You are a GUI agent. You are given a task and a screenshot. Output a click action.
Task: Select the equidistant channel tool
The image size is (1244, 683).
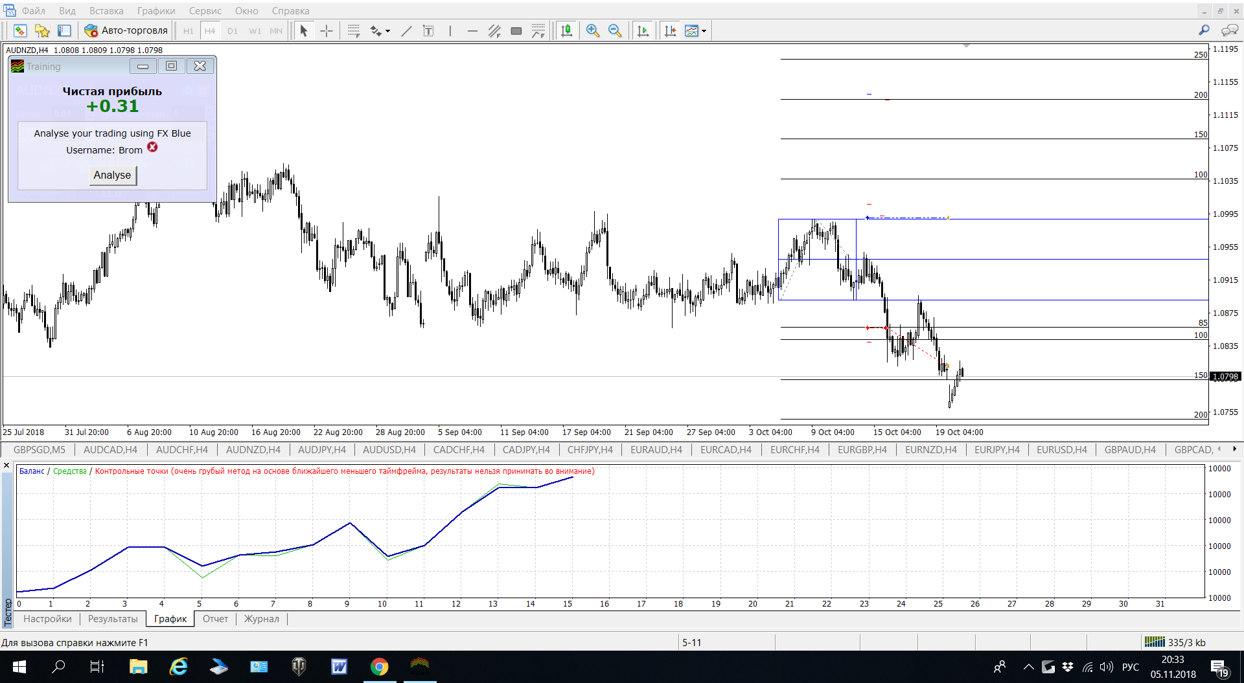(x=494, y=30)
